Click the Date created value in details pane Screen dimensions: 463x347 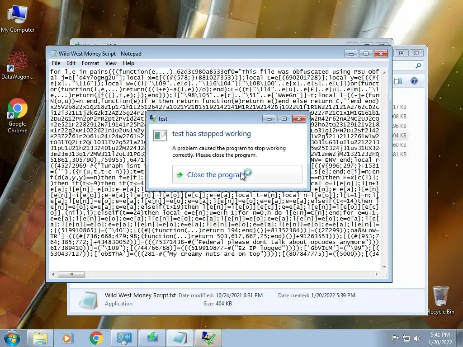[x=333, y=295]
